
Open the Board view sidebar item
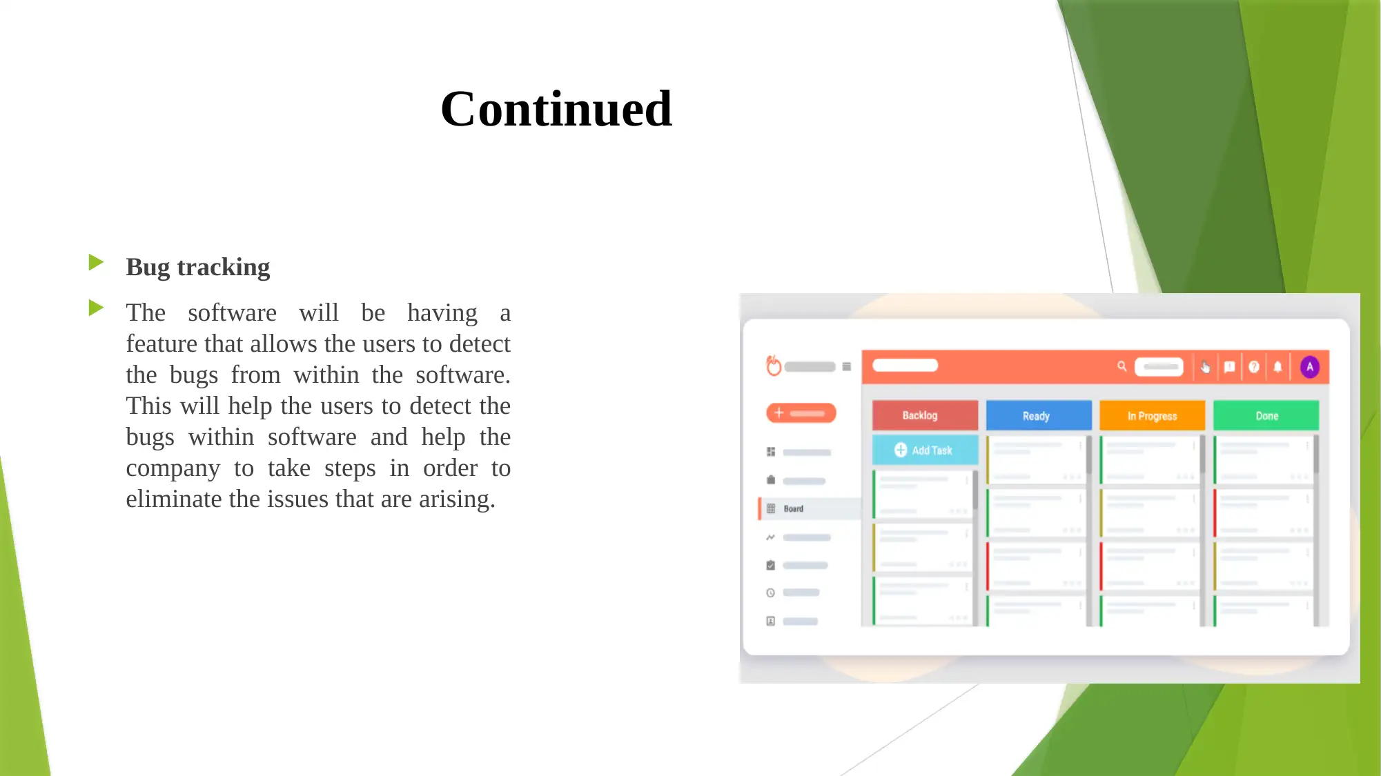pos(794,509)
